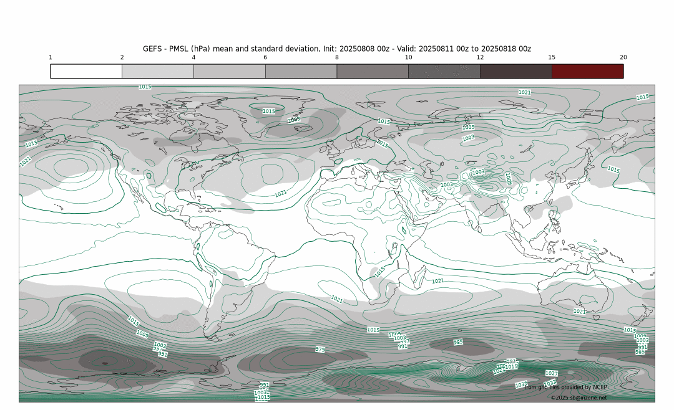Click the 1021 label in the North Atlantic

[x=281, y=194]
